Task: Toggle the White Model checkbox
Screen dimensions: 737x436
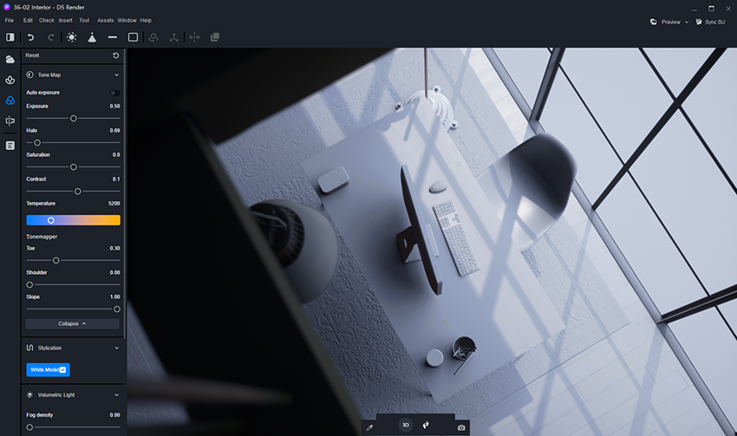Action: [x=62, y=370]
